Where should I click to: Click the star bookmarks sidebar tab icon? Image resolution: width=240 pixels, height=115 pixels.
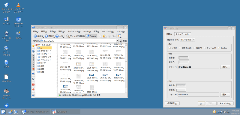[x=33, y=46]
